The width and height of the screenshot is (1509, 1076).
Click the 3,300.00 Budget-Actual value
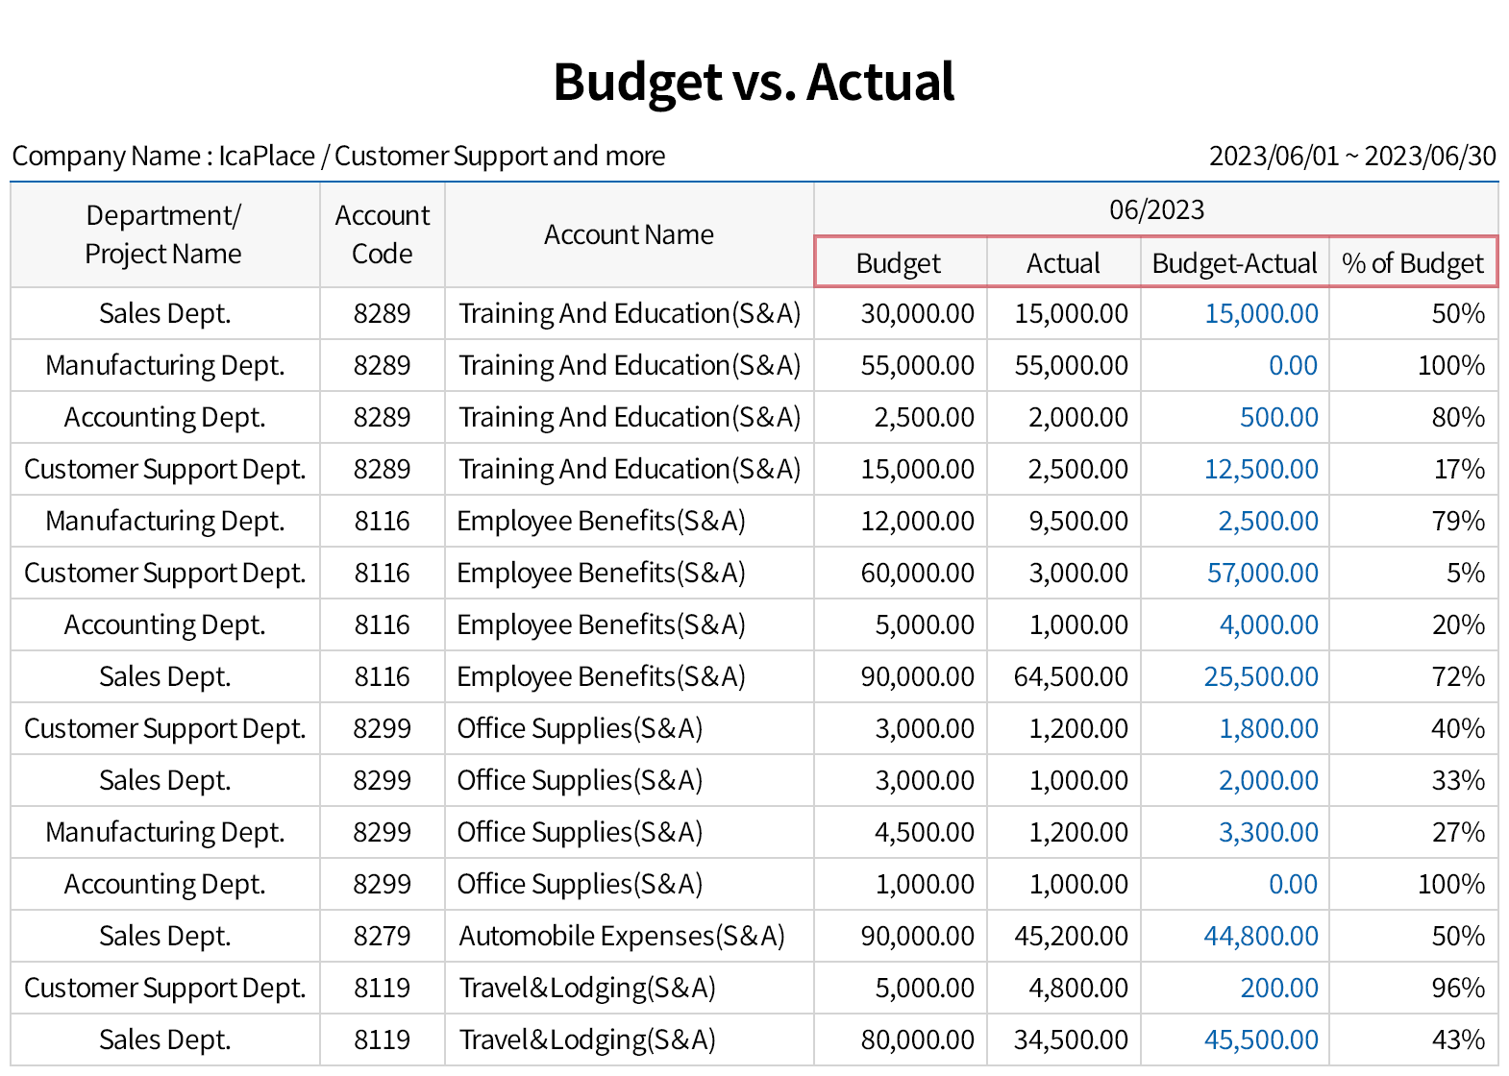pos(1268,833)
